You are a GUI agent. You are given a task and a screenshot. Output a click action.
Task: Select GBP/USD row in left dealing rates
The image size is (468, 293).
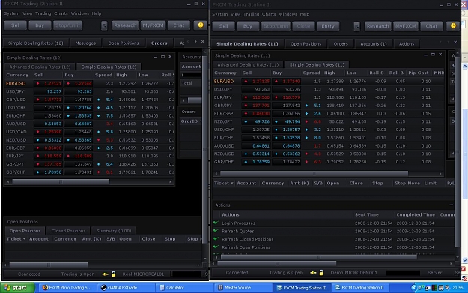pos(90,100)
